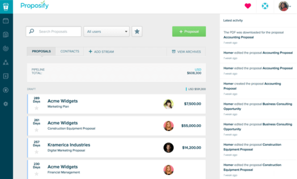Click the Search Proposals field
This screenshot has width=297, height=179.
56,32
